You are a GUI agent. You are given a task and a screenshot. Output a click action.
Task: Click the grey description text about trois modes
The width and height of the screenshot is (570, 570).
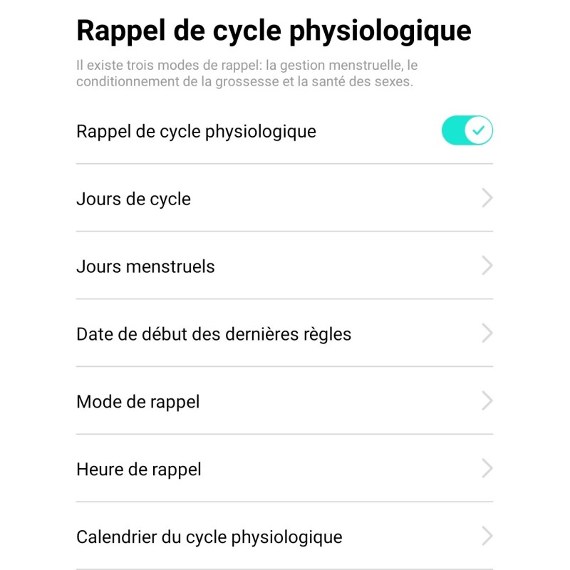246,73
